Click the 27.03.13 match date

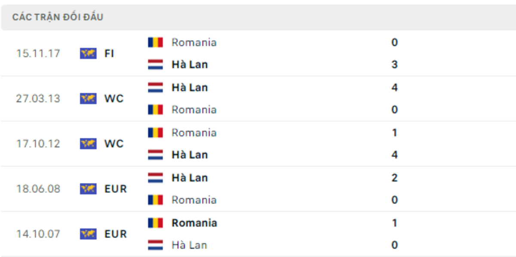click(x=38, y=99)
